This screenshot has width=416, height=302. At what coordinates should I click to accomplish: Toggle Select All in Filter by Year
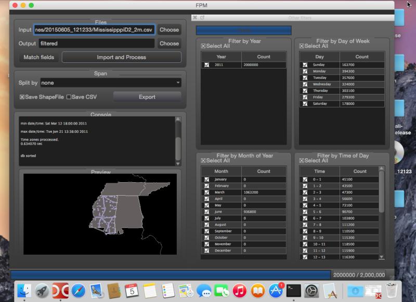pos(203,46)
